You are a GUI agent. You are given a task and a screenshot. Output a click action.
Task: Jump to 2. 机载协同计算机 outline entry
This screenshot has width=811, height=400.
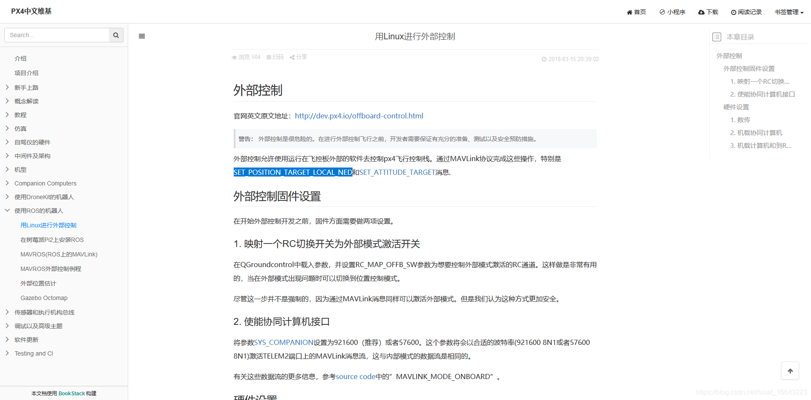[x=756, y=133]
